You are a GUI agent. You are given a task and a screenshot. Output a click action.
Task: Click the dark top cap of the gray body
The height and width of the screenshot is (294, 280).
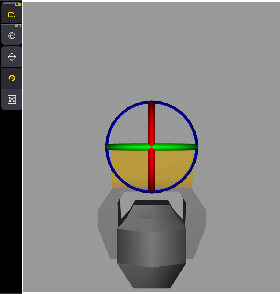click(152, 202)
